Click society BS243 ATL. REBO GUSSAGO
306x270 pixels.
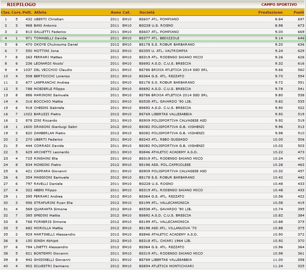click(x=163, y=139)
